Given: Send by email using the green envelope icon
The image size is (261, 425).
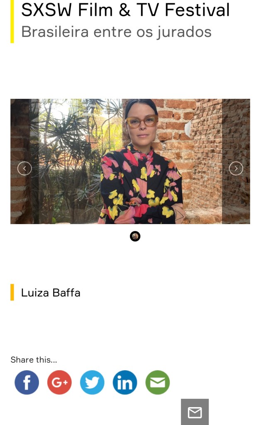Looking at the screenshot, I should 158,382.
